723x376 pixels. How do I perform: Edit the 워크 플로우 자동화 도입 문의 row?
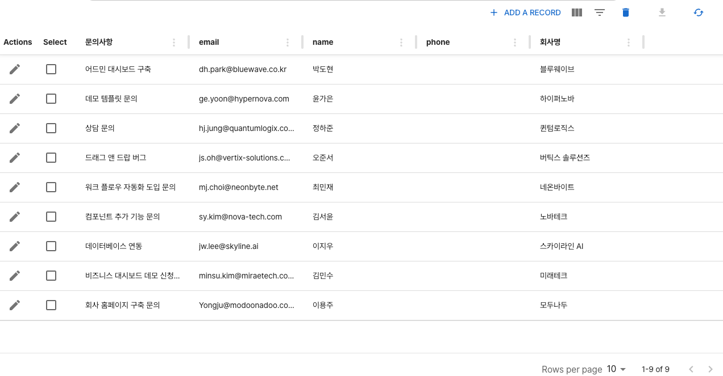click(15, 187)
